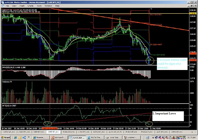Switch to the EURAUD,H1 chart tab
198x140 pixels.
click(147, 132)
